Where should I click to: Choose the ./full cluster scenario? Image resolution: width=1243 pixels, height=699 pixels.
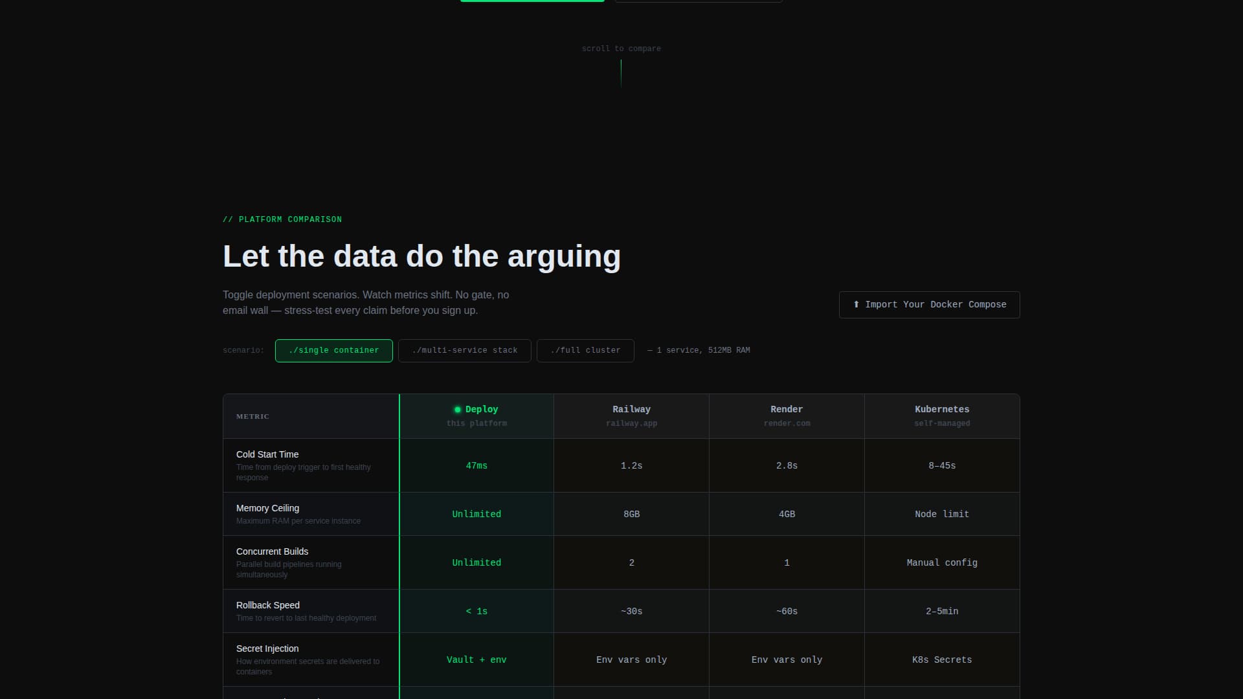coord(585,351)
